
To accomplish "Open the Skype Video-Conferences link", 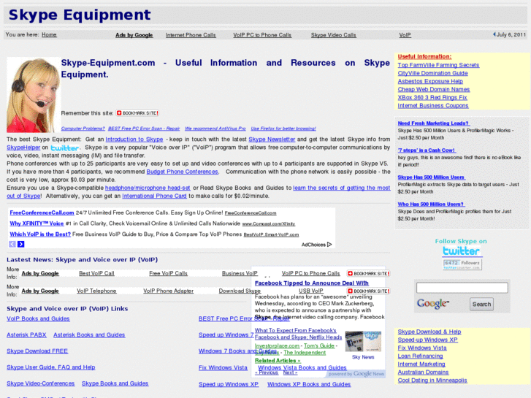I will (41, 383).
